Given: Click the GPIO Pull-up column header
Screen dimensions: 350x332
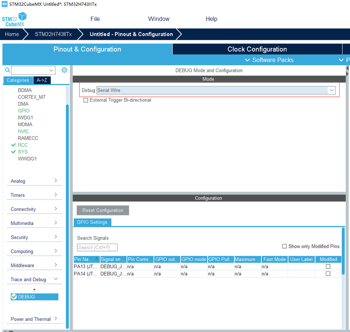Looking at the screenshot, I should pos(220,259).
